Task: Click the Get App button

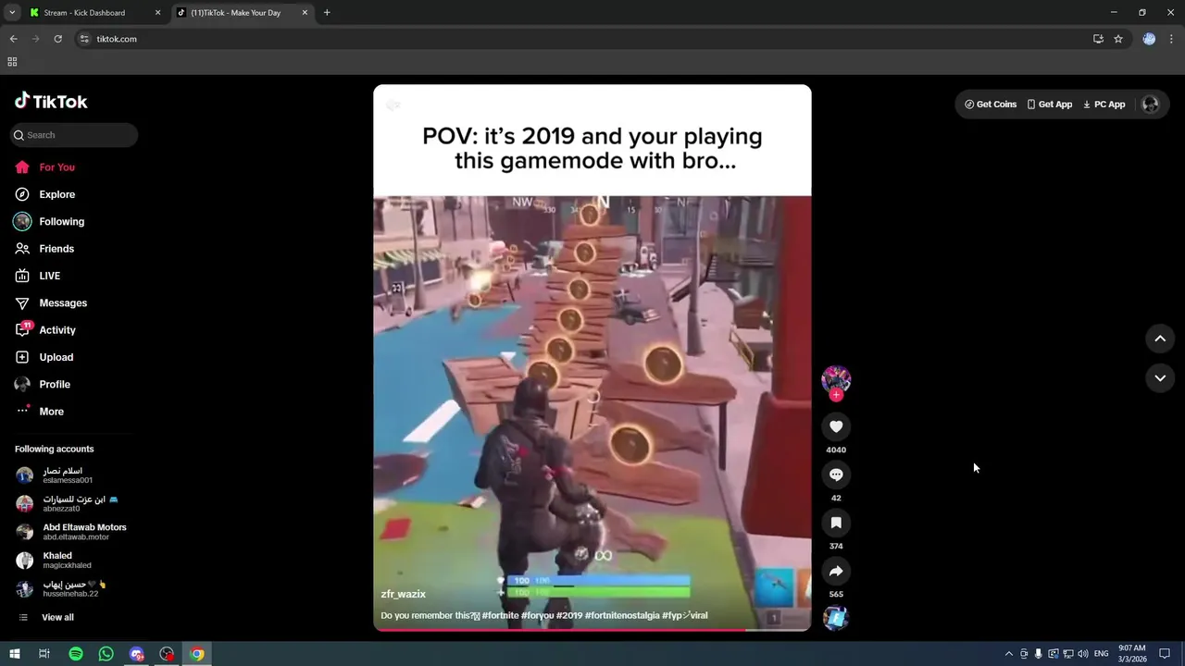Action: pos(1049,105)
